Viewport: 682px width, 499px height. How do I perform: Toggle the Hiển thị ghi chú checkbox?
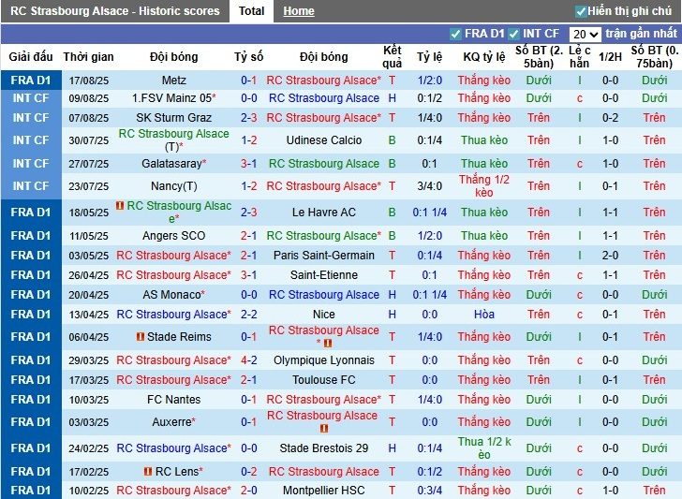(x=580, y=11)
